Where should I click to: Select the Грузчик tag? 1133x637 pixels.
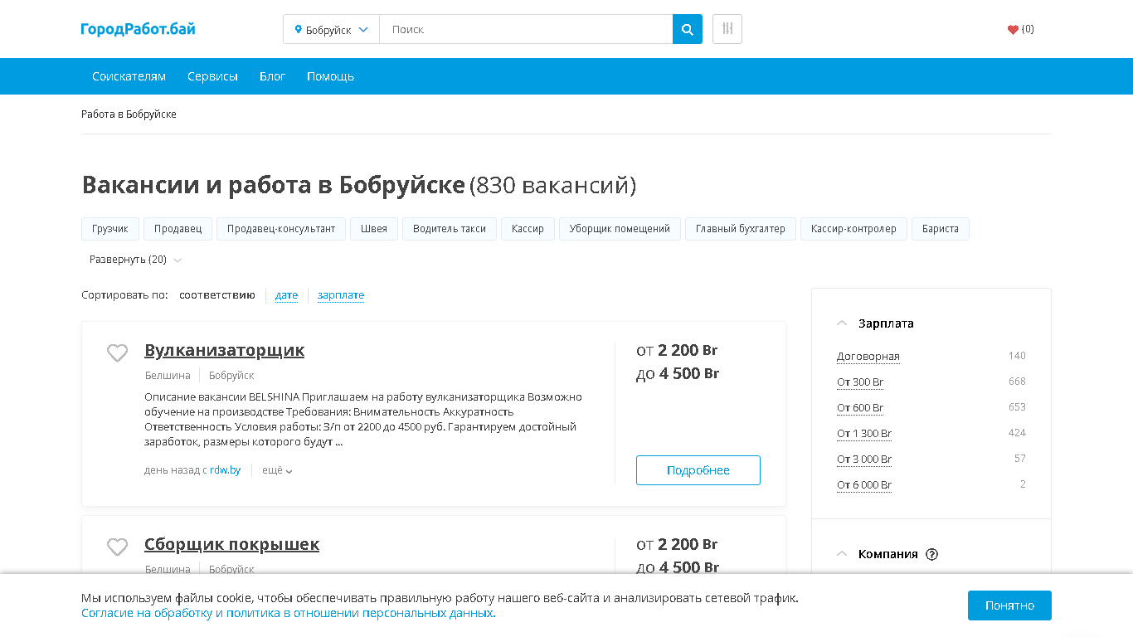point(110,229)
